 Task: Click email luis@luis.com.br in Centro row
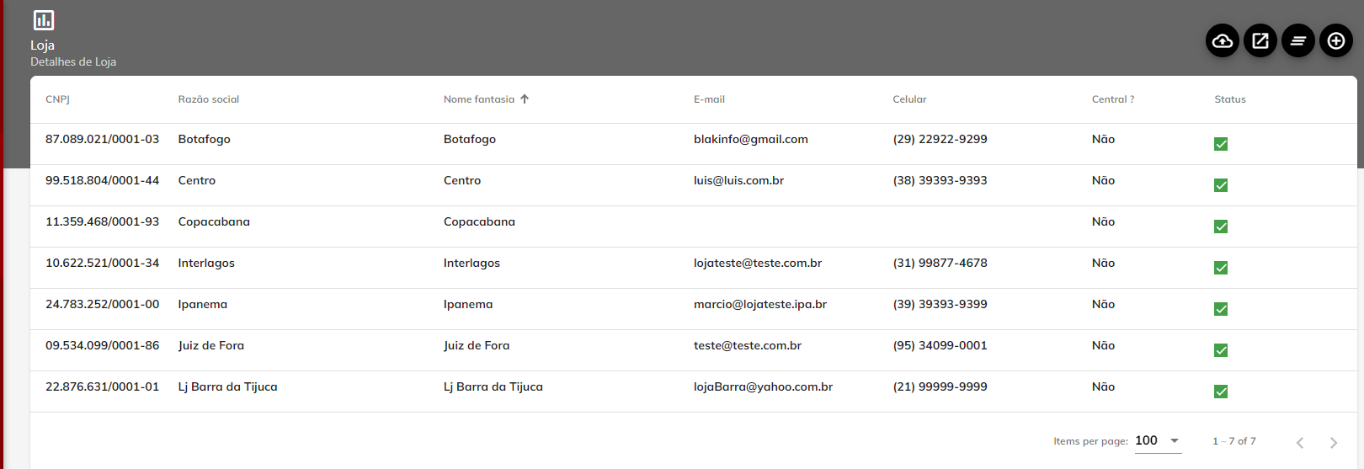(738, 180)
